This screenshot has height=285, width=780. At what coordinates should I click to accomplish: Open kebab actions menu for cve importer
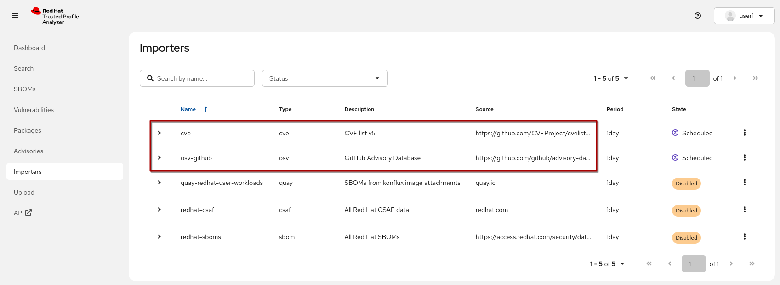(744, 133)
